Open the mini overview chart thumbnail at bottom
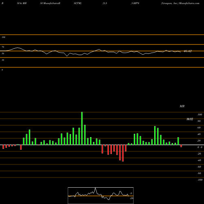The width and height of the screenshot is (204, 204). coord(101,195)
